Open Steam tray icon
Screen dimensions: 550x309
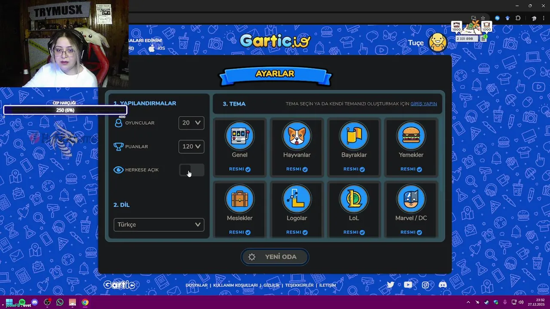click(x=487, y=302)
